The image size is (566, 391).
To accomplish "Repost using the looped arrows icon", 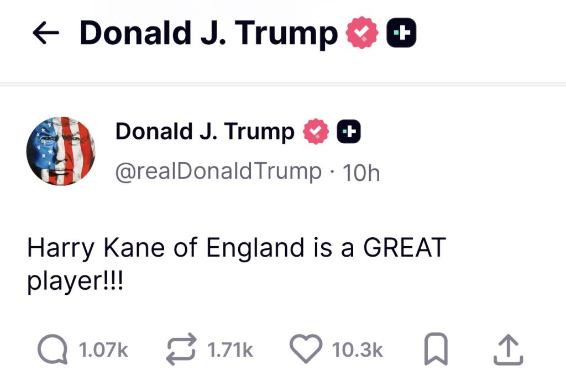I will (181, 349).
